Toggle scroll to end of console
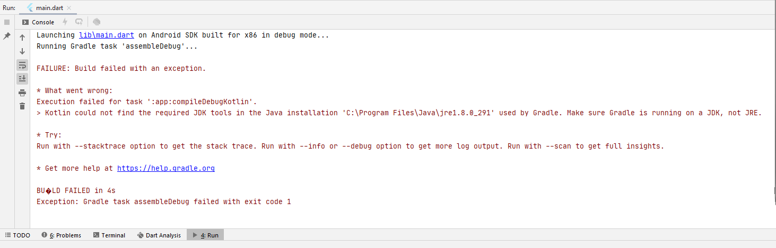Screen dimensions: 776x248 (x=22, y=79)
